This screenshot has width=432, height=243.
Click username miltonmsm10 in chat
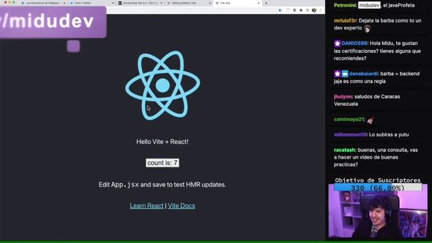click(350, 135)
